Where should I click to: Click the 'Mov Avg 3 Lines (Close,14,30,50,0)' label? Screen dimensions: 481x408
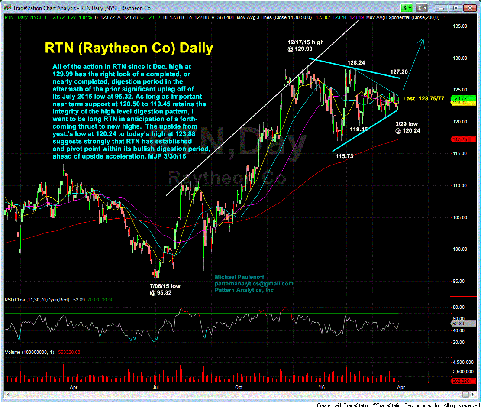click(274, 17)
